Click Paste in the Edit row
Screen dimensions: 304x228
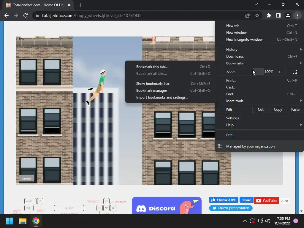point(295,110)
